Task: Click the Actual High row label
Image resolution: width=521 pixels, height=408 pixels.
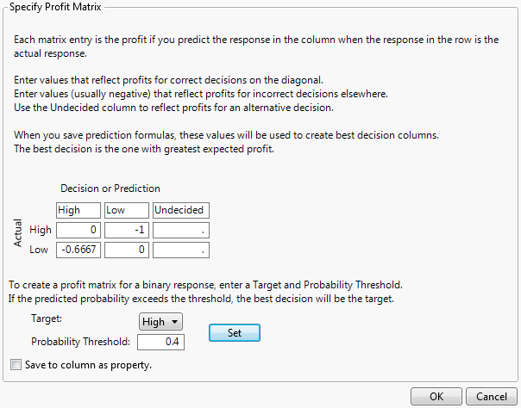Action: tap(41, 230)
